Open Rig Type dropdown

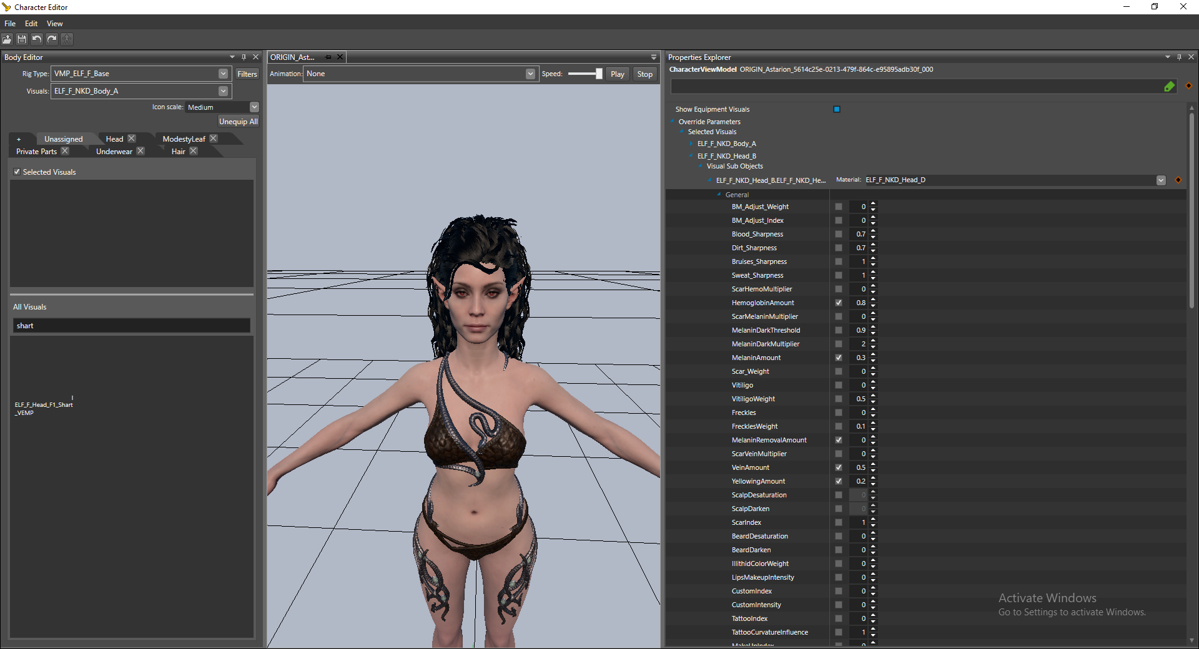(x=223, y=74)
